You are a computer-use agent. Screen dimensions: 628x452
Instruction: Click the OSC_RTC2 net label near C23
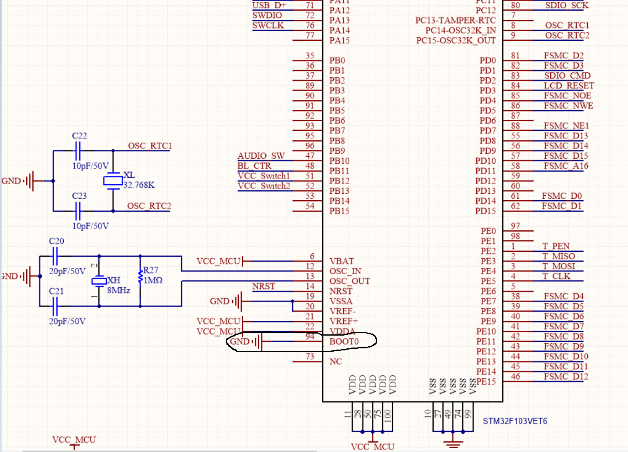tap(149, 206)
